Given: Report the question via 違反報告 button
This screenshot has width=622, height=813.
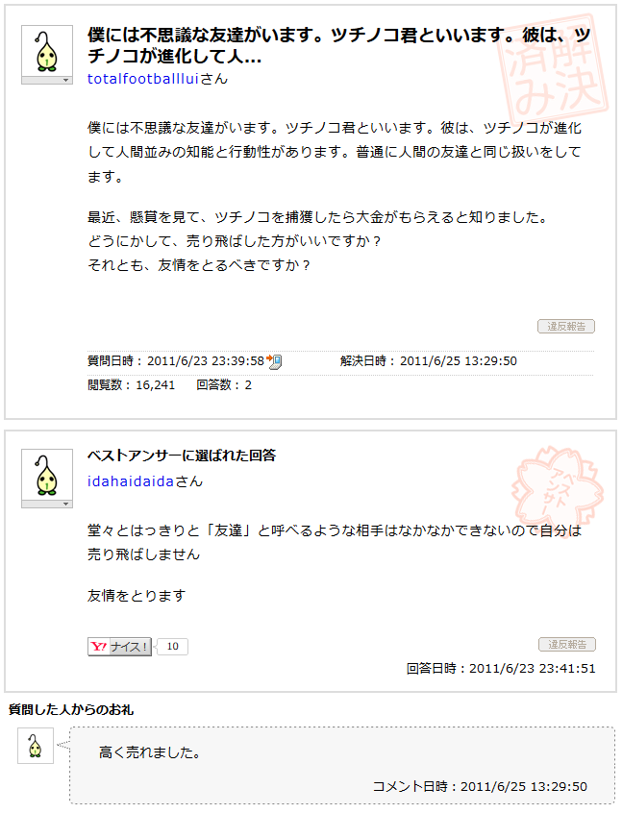Looking at the screenshot, I should (566, 326).
